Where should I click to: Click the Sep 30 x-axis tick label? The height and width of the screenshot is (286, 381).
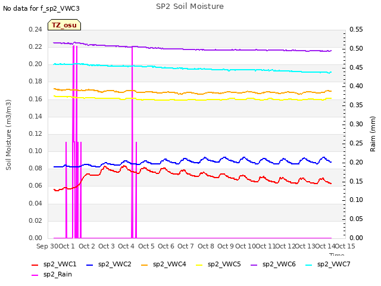tap(47, 246)
